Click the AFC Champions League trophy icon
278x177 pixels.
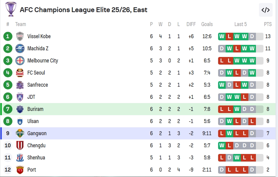pos(11,9)
